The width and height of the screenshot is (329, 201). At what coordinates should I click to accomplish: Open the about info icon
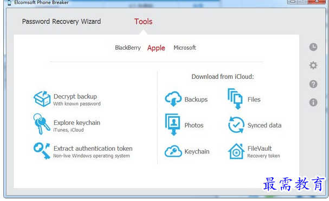coord(313,103)
